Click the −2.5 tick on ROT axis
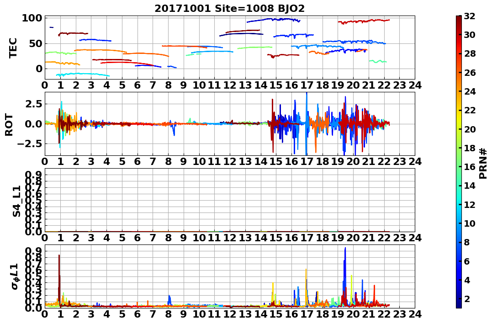 tap(30, 144)
